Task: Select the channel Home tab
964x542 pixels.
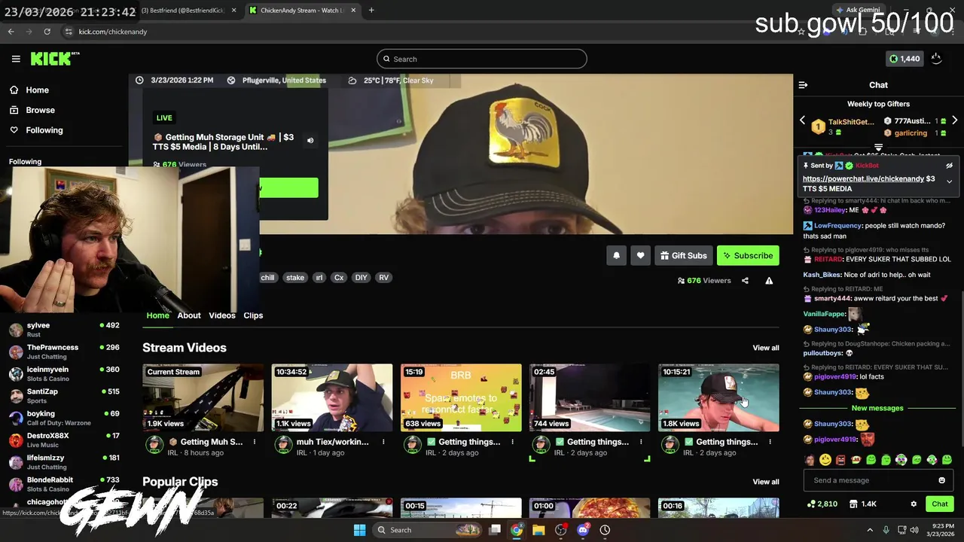Action: coord(157,315)
